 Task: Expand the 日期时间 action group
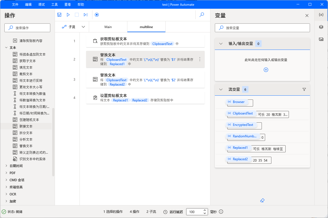tap(7, 166)
